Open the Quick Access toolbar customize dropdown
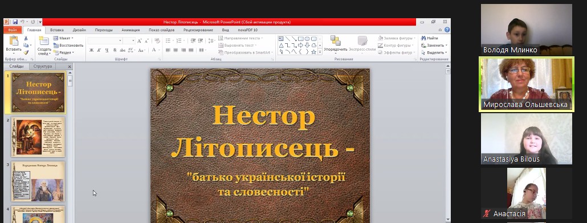 tap(40, 22)
